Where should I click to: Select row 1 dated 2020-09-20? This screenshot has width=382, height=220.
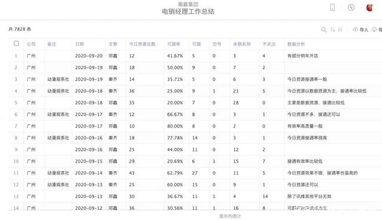[195, 55]
